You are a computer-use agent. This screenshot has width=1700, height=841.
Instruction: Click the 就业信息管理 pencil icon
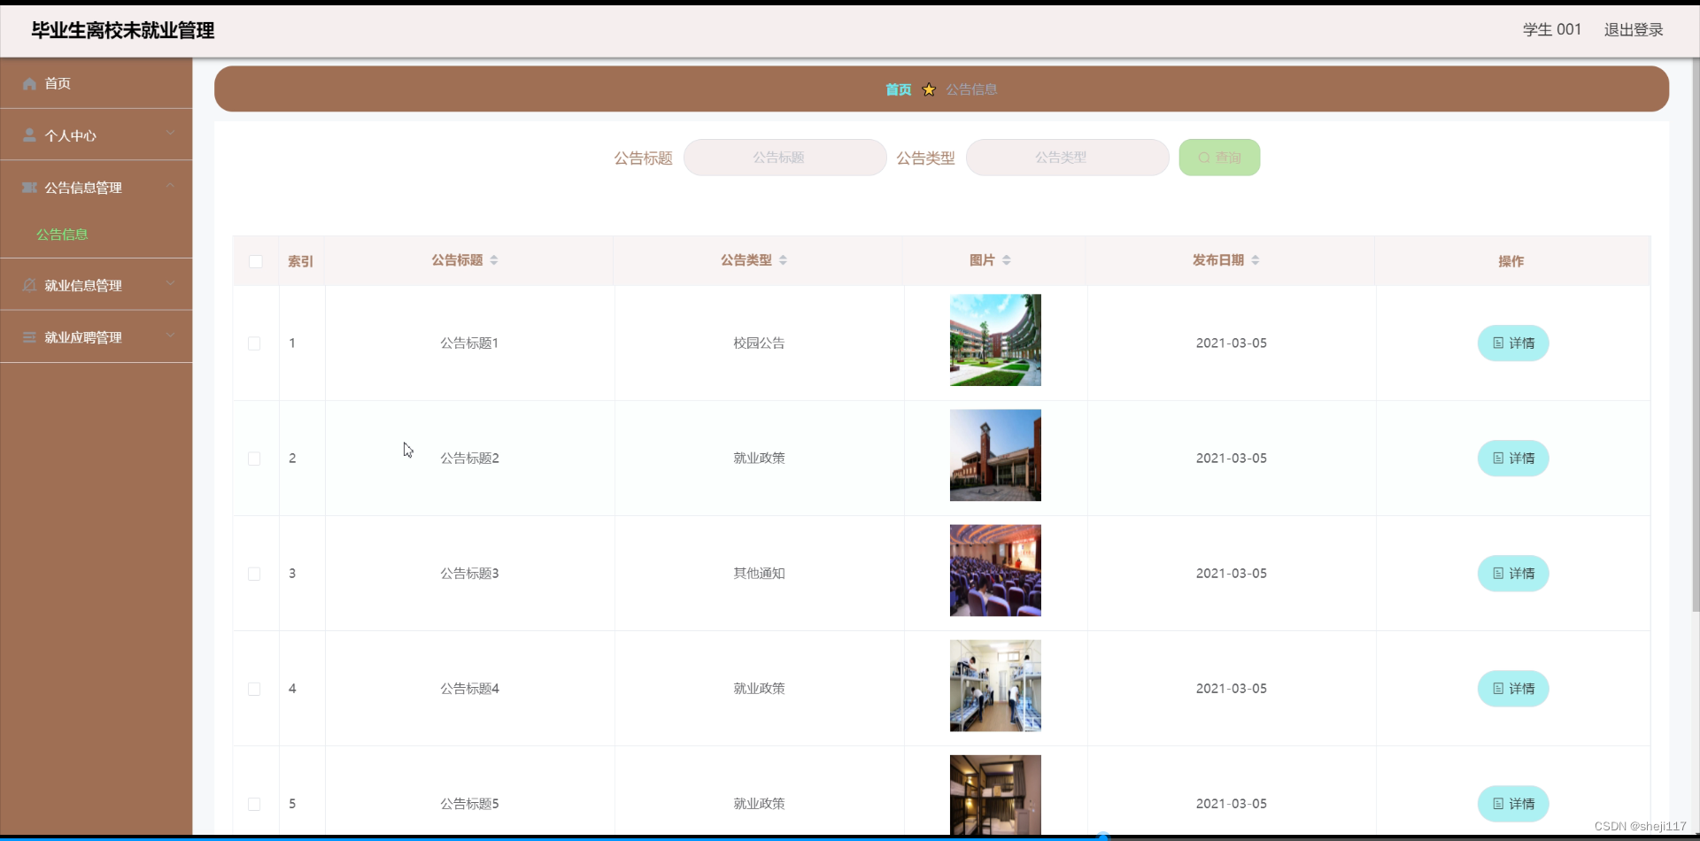coord(29,284)
